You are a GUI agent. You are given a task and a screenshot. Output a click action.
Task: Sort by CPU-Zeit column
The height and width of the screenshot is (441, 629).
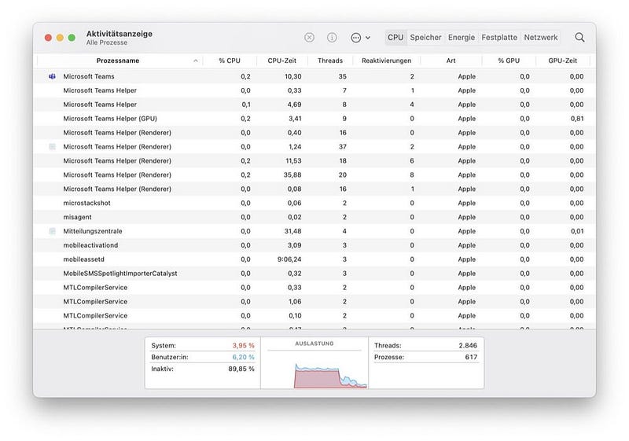pos(282,61)
